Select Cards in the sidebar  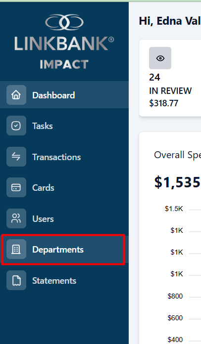pyautogui.click(x=64, y=188)
